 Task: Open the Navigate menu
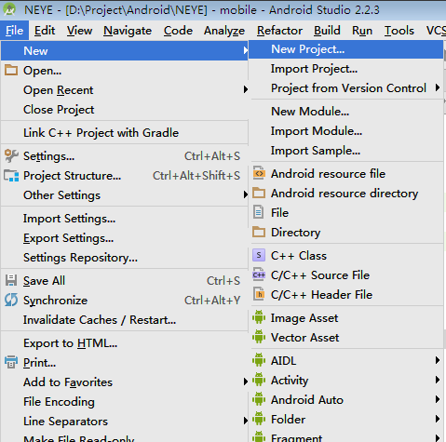[x=128, y=31]
